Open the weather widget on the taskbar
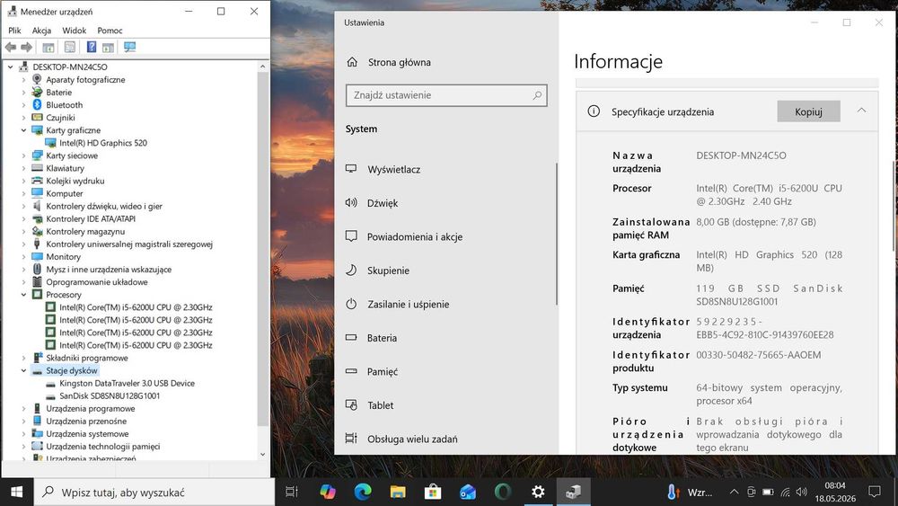Image resolution: width=898 pixels, height=506 pixels. coord(689,493)
